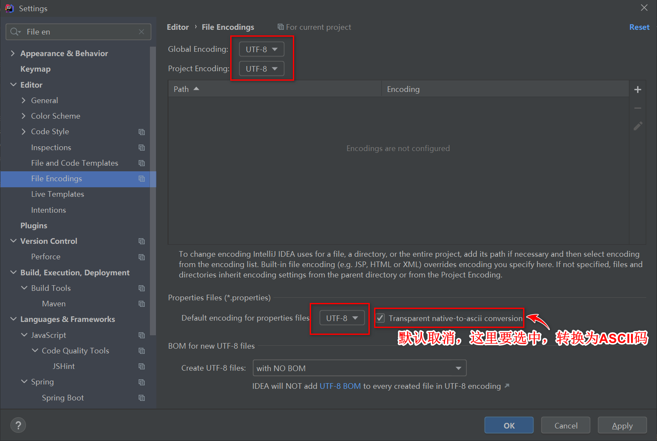Click the For current project indicator

click(314, 27)
